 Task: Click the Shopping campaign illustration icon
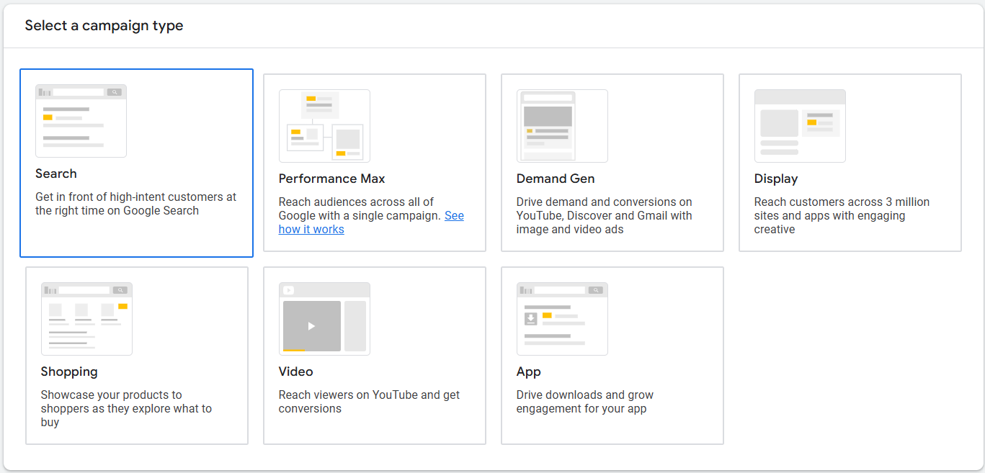tap(86, 319)
